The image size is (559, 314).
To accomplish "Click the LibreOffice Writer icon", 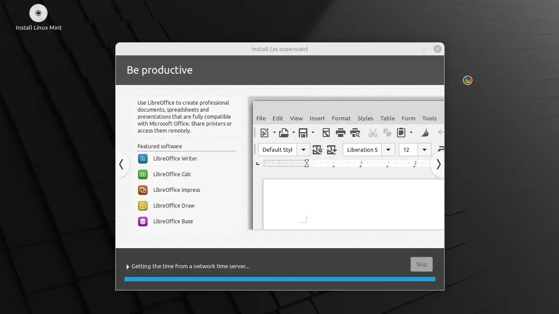I will tap(143, 159).
